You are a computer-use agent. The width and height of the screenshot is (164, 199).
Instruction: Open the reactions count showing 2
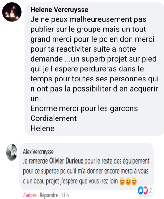pyautogui.click(x=150, y=191)
